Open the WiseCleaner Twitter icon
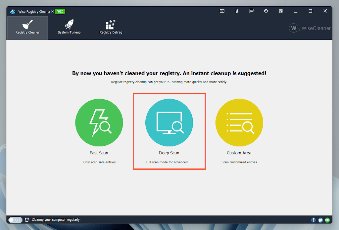 (x=320, y=220)
